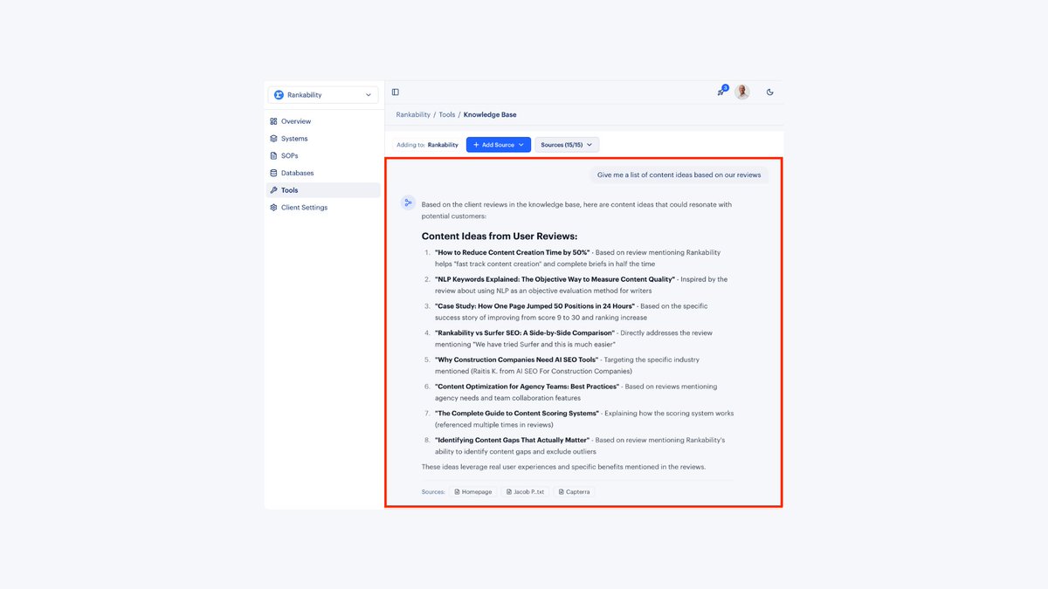This screenshot has width=1048, height=589.
Task: Go to Overview in sidebar
Action: click(323, 121)
